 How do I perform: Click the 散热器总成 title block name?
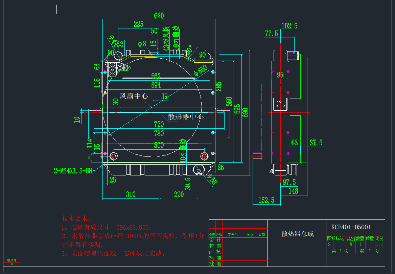pyautogui.click(x=298, y=234)
